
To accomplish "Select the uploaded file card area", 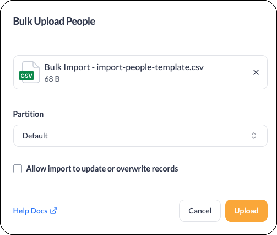I will (x=140, y=72).
